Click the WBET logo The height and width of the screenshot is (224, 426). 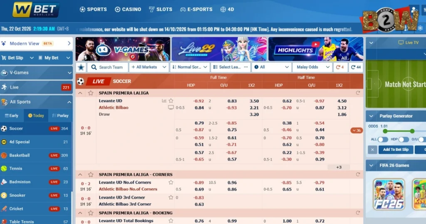click(36, 10)
